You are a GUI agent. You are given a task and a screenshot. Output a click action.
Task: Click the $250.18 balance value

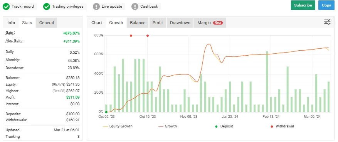pos(73,78)
